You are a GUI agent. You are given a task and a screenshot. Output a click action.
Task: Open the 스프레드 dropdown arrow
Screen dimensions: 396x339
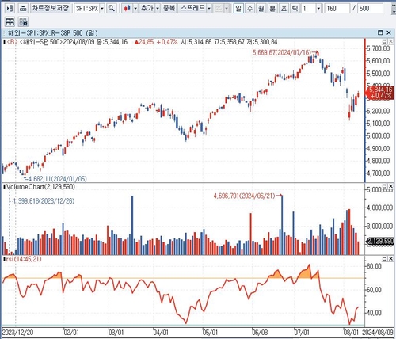pyautogui.click(x=209, y=9)
